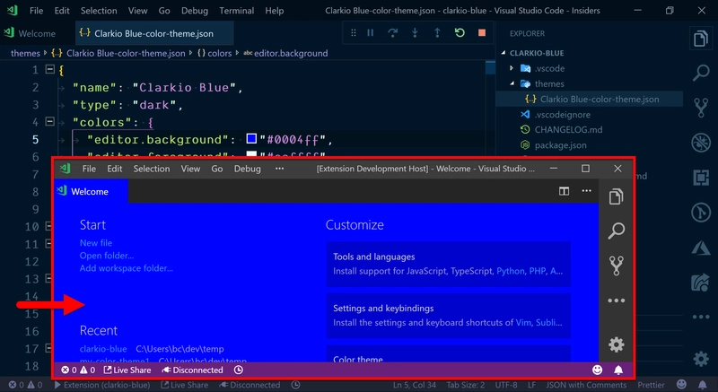The image size is (718, 392).
Task: Click Tab Size: 2 in status bar
Action: (x=465, y=385)
